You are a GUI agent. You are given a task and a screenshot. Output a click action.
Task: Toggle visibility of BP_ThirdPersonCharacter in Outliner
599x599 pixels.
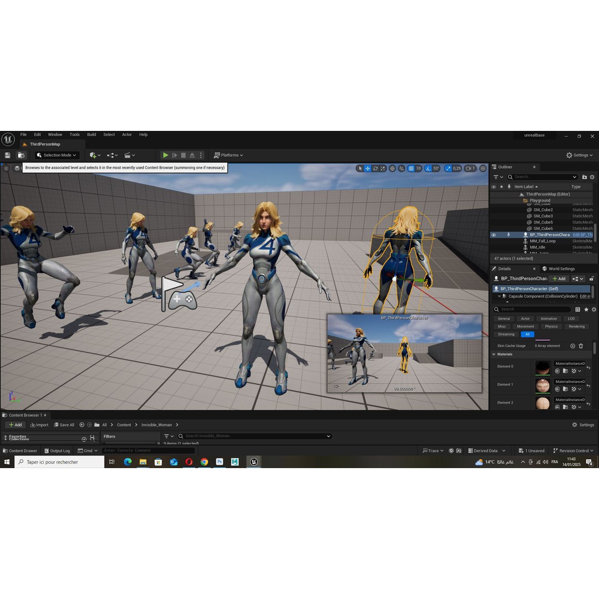[x=494, y=235]
